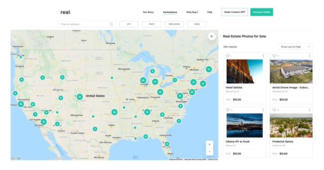Click the real. logo
Screen dimensions: 324x170
[x=66, y=12]
